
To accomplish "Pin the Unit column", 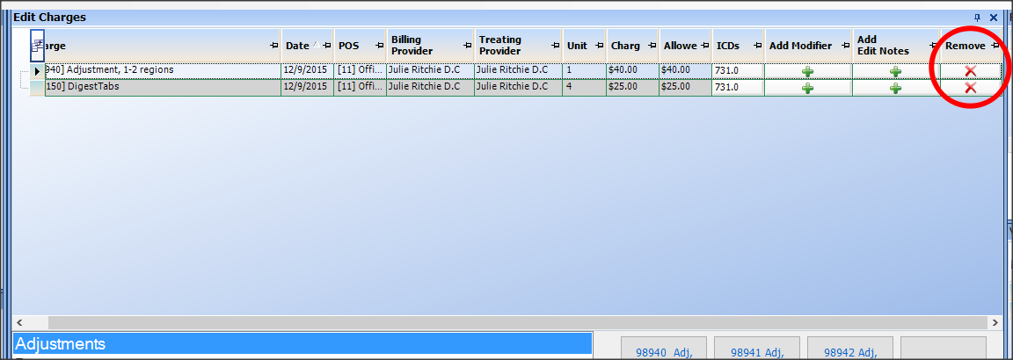I will point(600,46).
